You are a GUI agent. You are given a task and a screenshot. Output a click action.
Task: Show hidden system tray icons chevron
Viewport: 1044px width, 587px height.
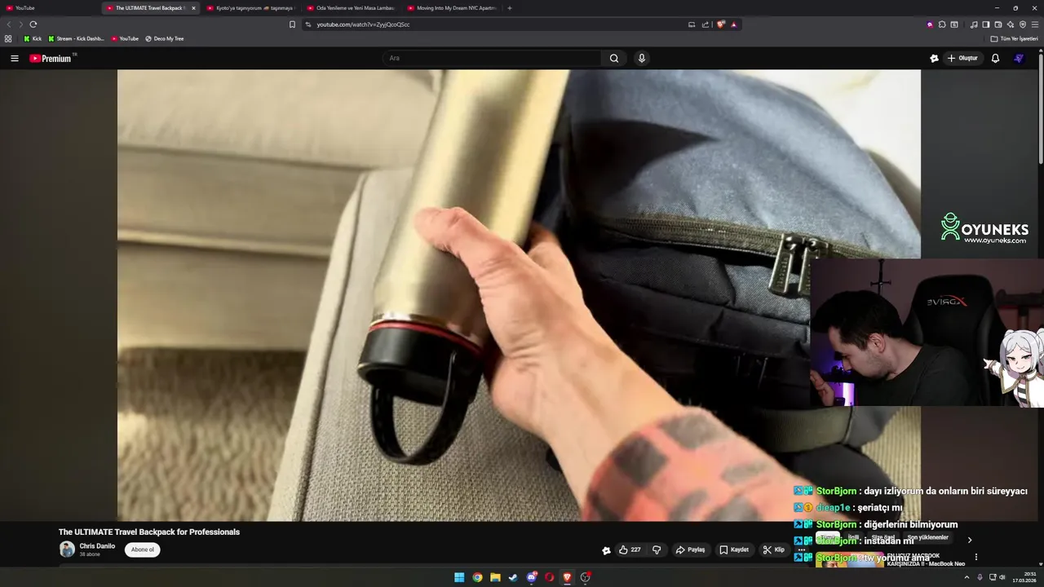click(967, 577)
